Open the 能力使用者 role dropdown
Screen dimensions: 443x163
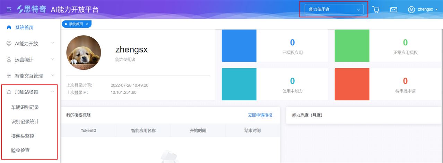point(334,9)
